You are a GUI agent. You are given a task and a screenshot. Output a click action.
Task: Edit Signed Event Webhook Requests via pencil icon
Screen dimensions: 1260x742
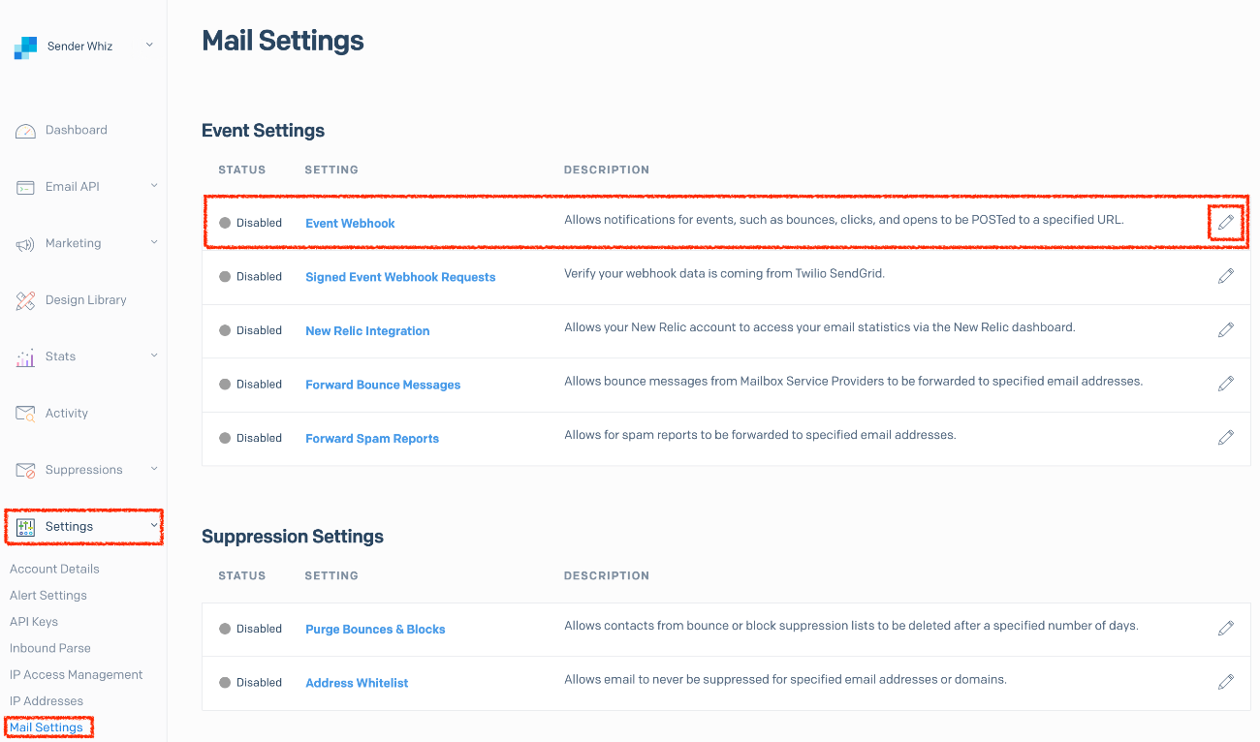1226,276
